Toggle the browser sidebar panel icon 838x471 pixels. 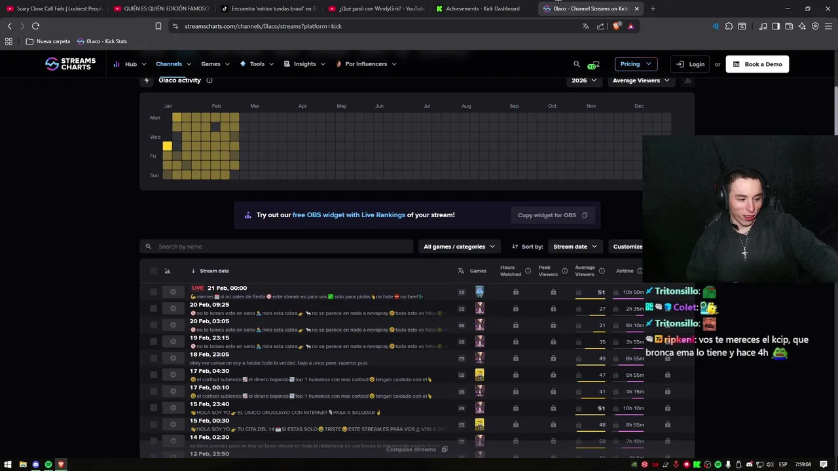click(776, 26)
